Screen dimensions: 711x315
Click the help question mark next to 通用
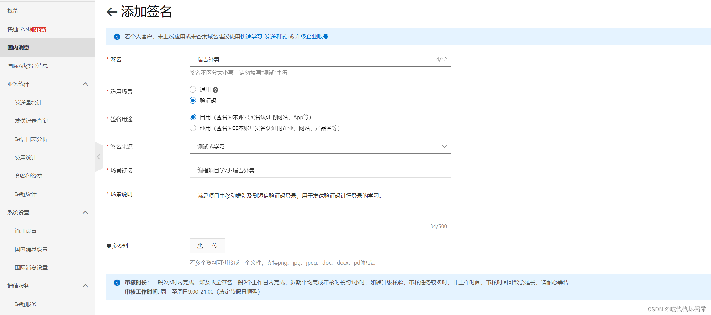coord(215,90)
